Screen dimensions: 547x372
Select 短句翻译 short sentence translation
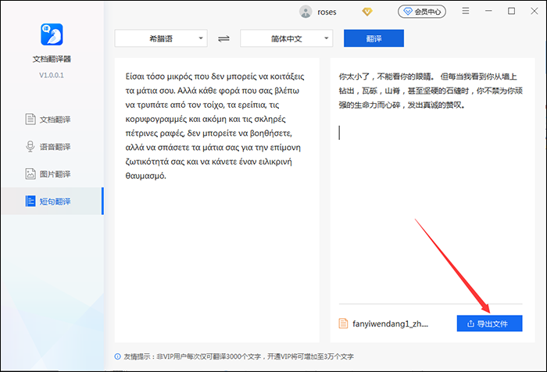[x=52, y=201]
